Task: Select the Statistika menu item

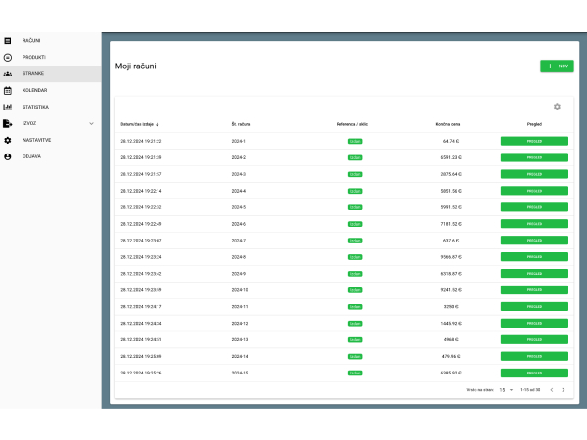Action: [35, 107]
